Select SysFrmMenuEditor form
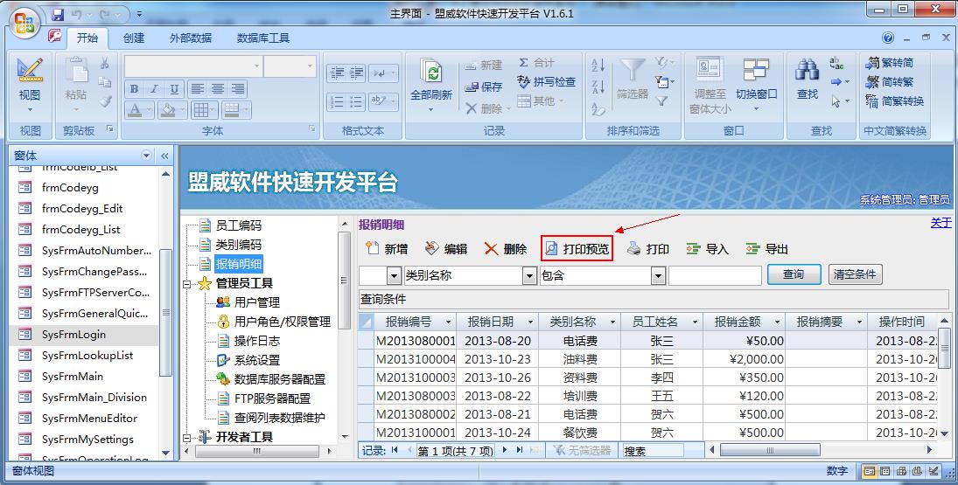958x485 pixels. (x=84, y=419)
